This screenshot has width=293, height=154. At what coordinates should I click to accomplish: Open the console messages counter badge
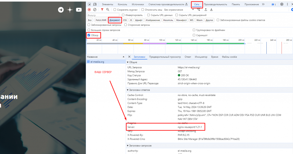(x=274, y=5)
